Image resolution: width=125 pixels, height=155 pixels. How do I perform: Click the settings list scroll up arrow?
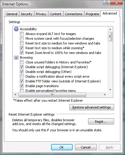point(110,29)
